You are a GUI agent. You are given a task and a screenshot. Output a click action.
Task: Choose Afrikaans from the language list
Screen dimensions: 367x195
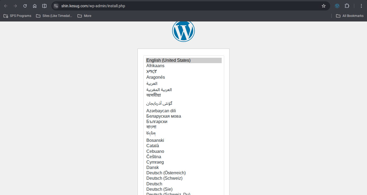tap(155, 66)
